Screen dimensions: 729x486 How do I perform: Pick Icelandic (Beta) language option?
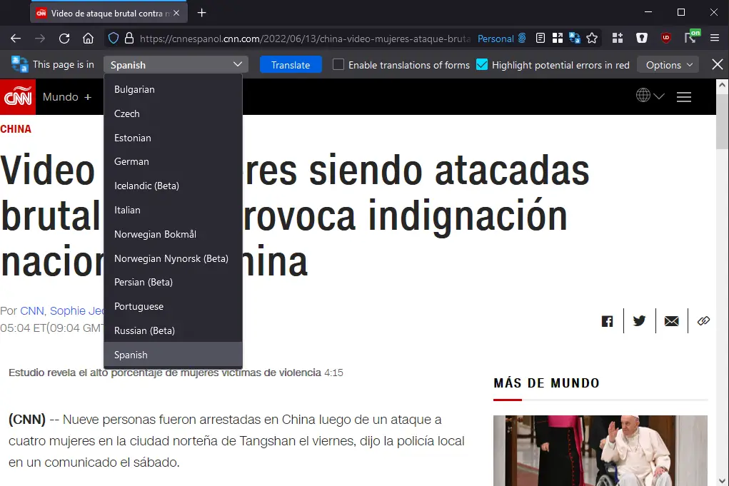pyautogui.click(x=173, y=186)
